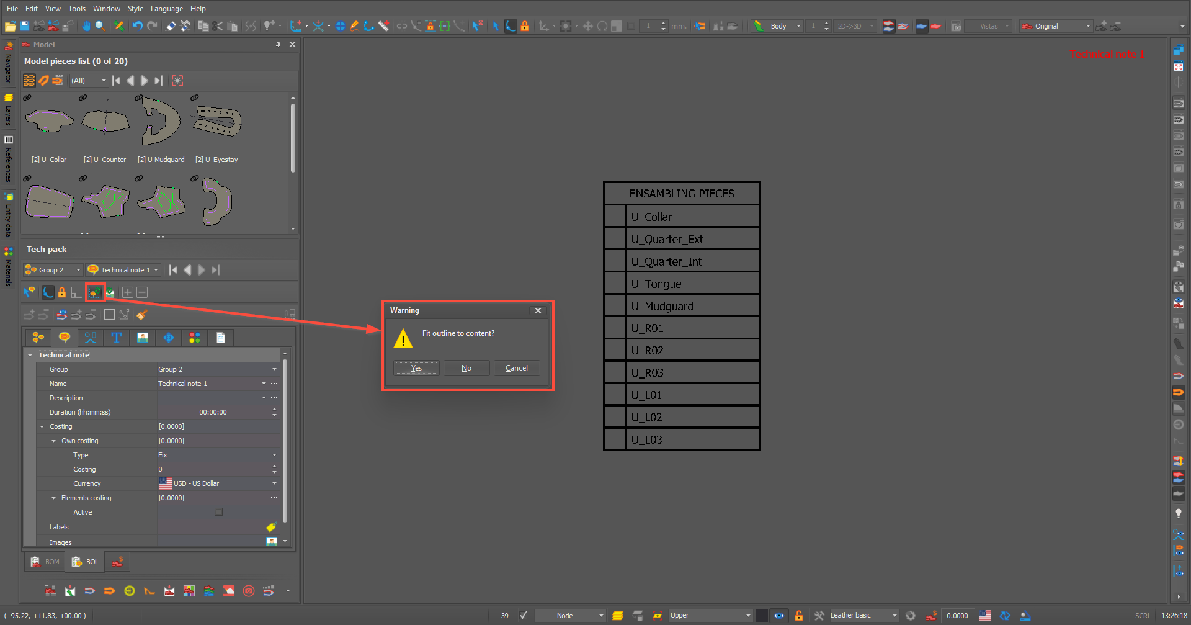Click the scissors Cut icon

click(x=217, y=26)
